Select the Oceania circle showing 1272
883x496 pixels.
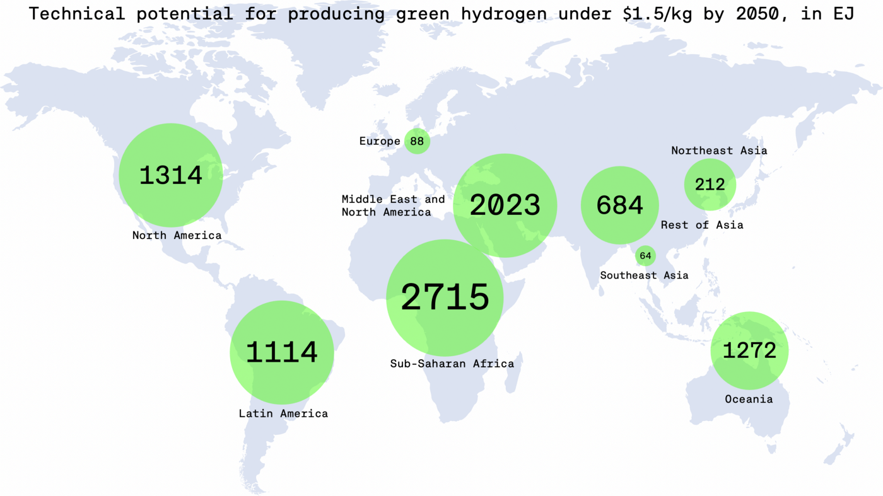(x=749, y=350)
